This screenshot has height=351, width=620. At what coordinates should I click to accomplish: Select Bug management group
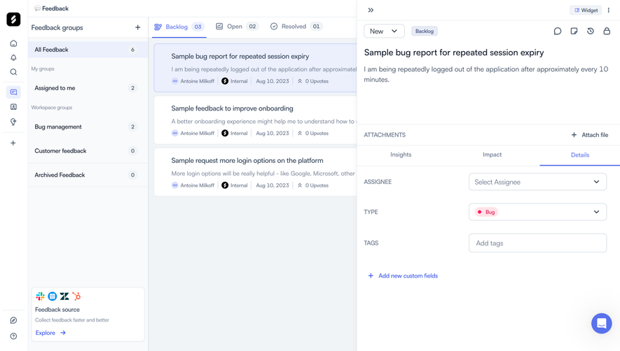(88, 127)
